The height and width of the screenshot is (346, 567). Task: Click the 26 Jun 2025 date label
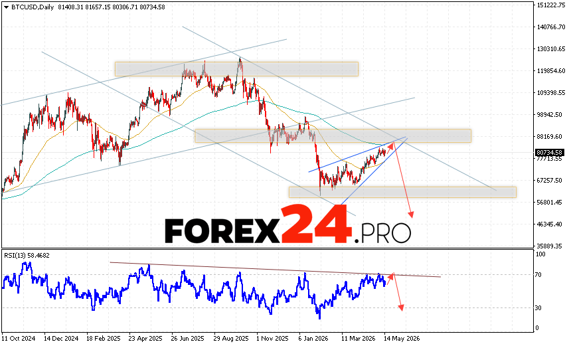[188, 339]
